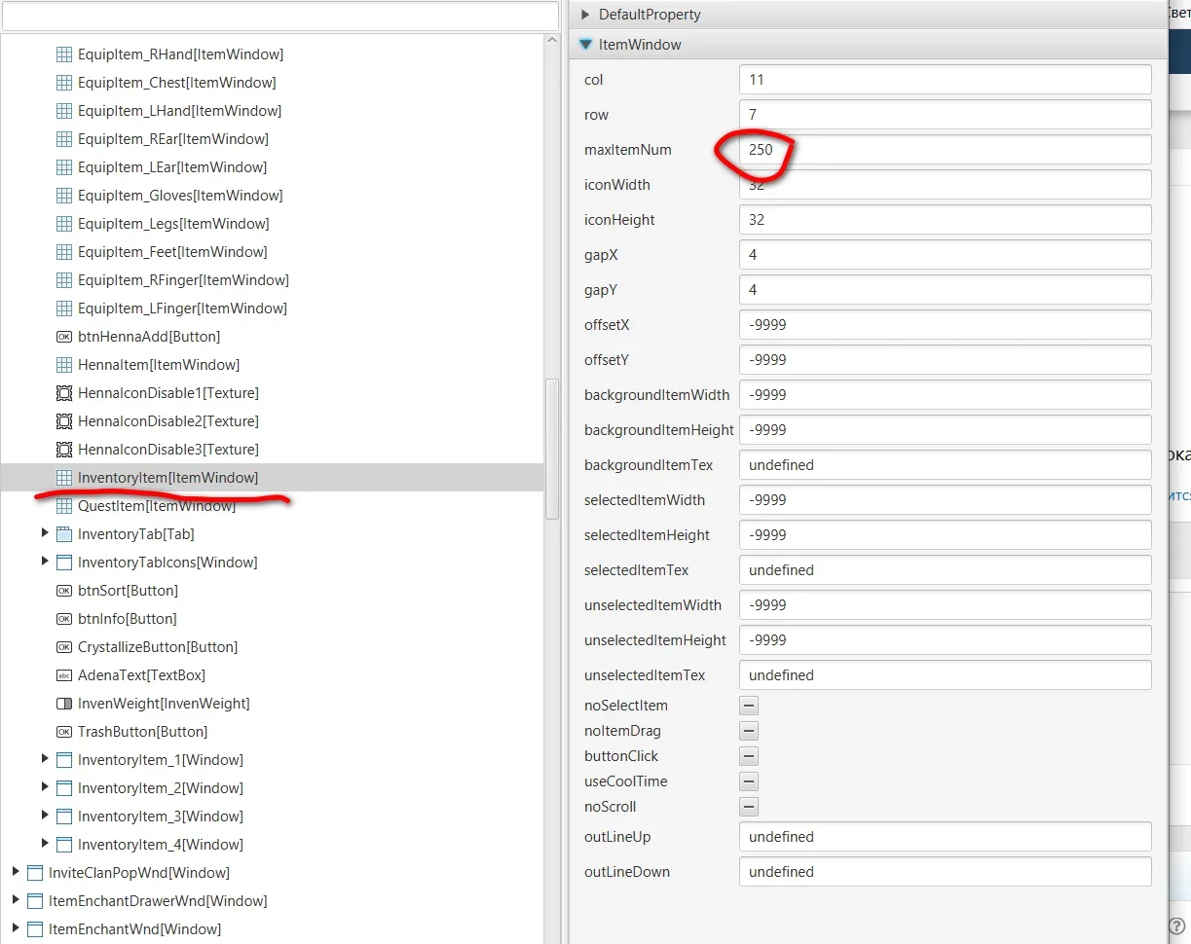The image size is (1191, 944).
Task: Click the QuestItem grid icon
Action: click(64, 506)
